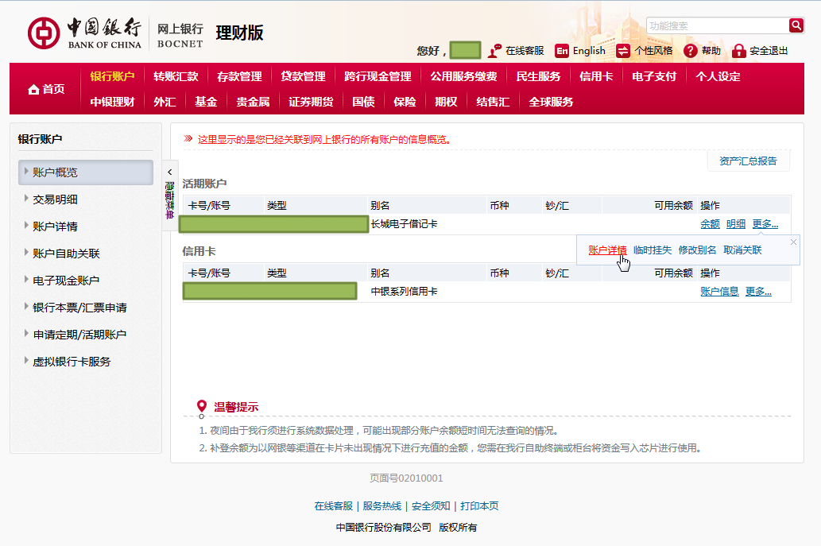Click 临时挂失 in the popup
Screen dimensions: 821x546
[x=653, y=250]
